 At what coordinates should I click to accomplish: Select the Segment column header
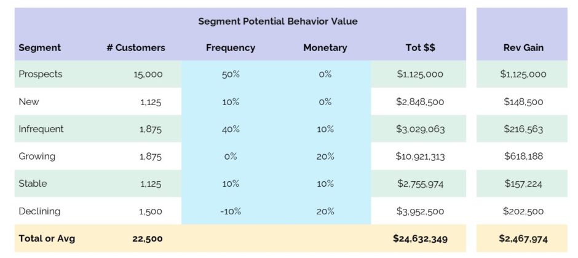(x=40, y=48)
